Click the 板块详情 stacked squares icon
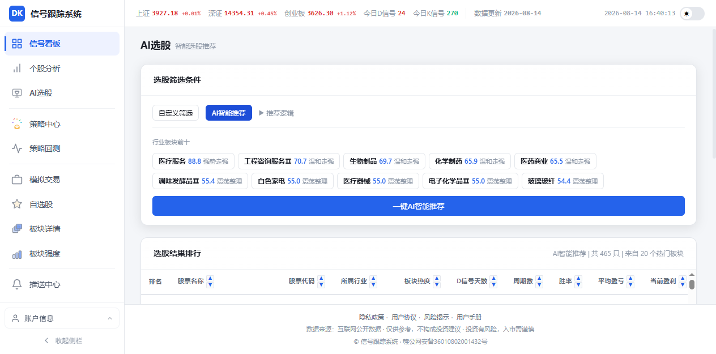The height and width of the screenshot is (354, 716). 17,229
